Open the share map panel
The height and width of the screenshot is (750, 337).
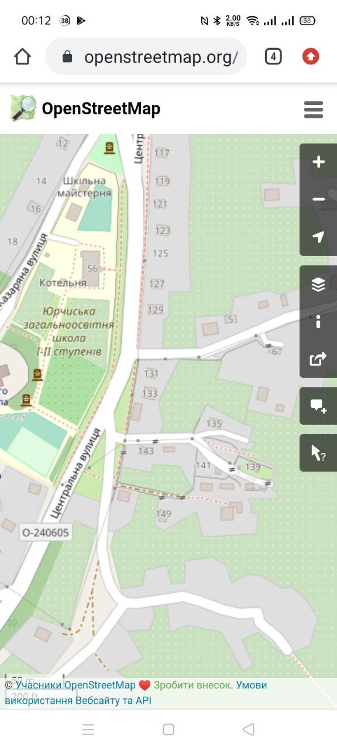point(318,359)
